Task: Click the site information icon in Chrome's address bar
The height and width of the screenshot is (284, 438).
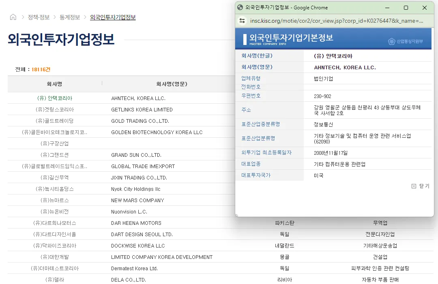Action: click(x=242, y=21)
